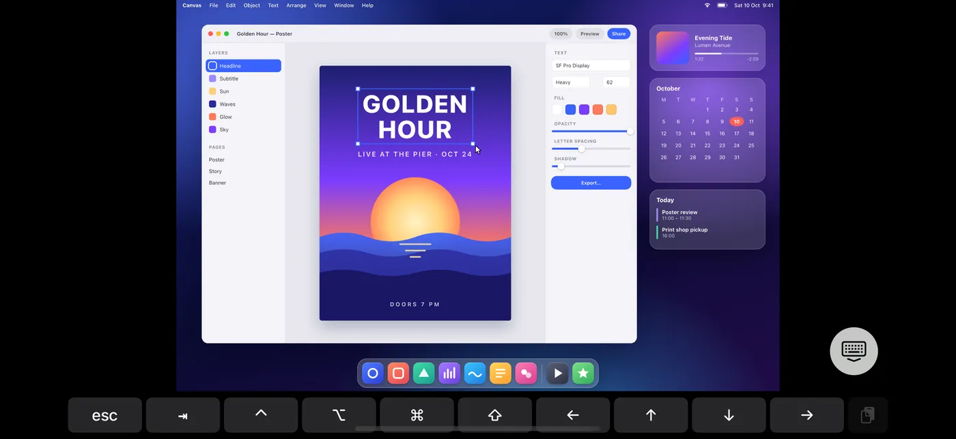This screenshot has height=439, width=956.
Task: Open the pink two-dots dock app
Action: pos(526,373)
